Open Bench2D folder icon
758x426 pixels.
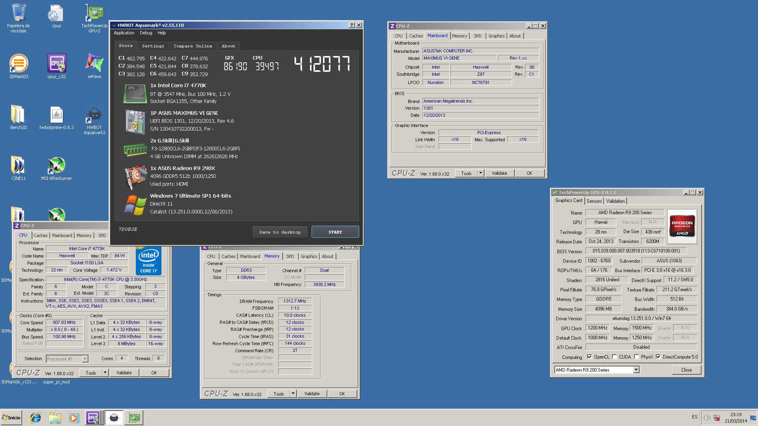[19, 117]
